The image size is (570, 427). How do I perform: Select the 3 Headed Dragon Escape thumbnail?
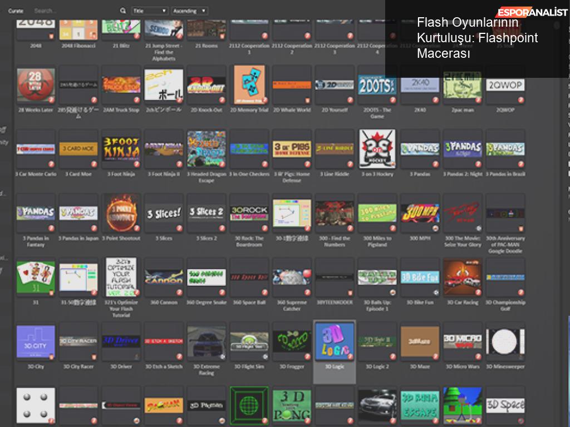pos(207,149)
